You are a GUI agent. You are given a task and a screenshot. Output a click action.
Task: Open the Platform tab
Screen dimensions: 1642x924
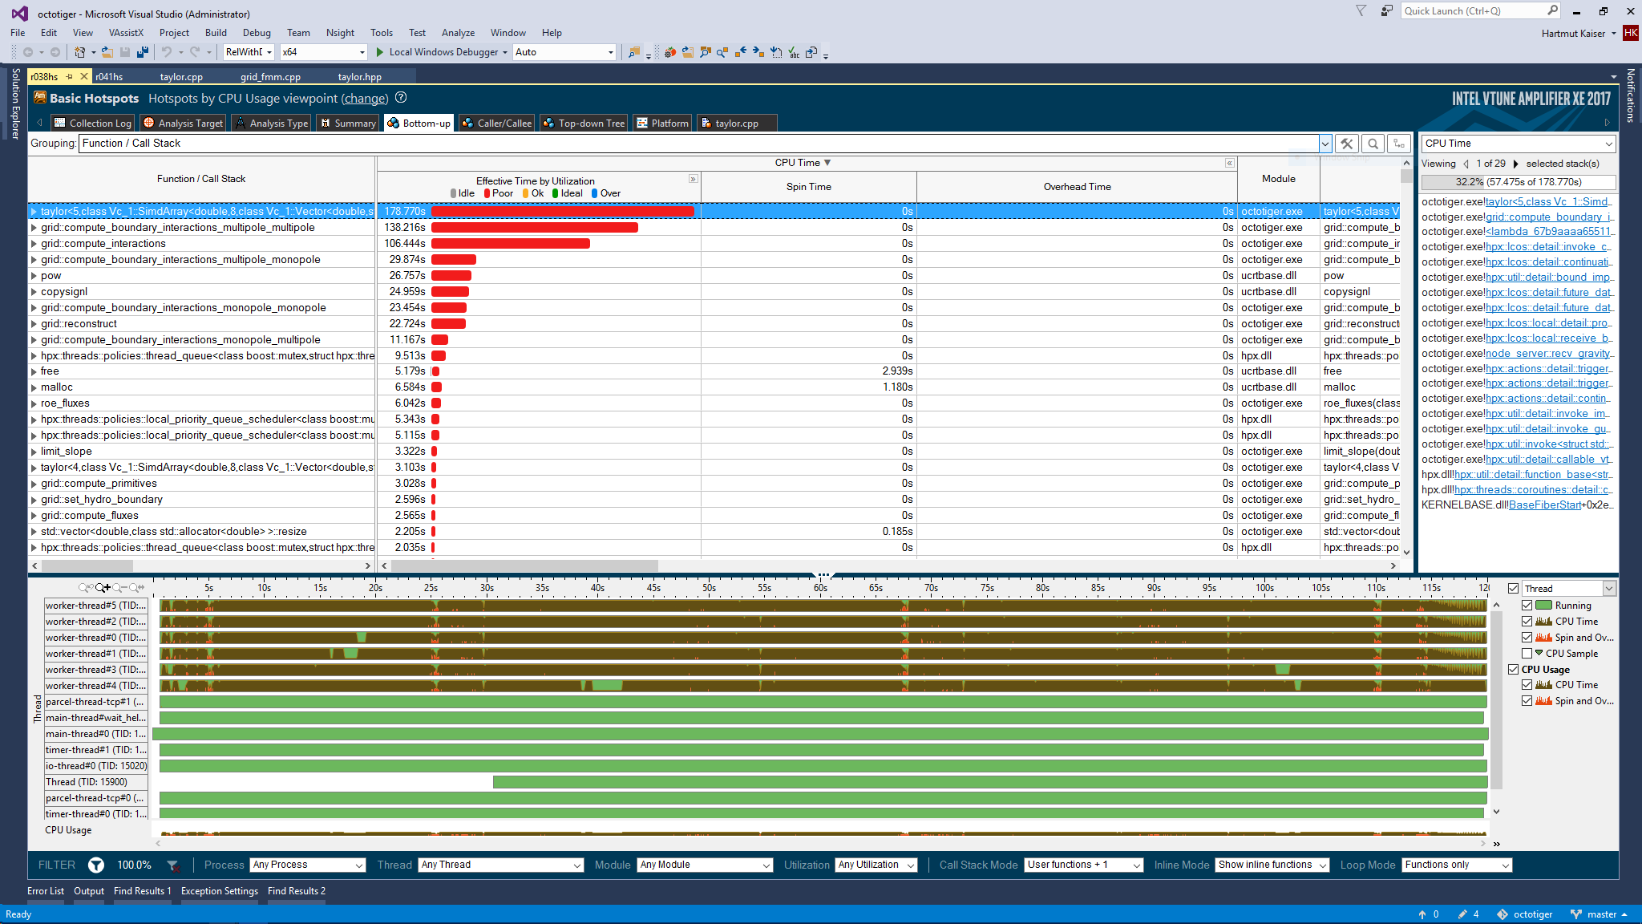coord(662,124)
